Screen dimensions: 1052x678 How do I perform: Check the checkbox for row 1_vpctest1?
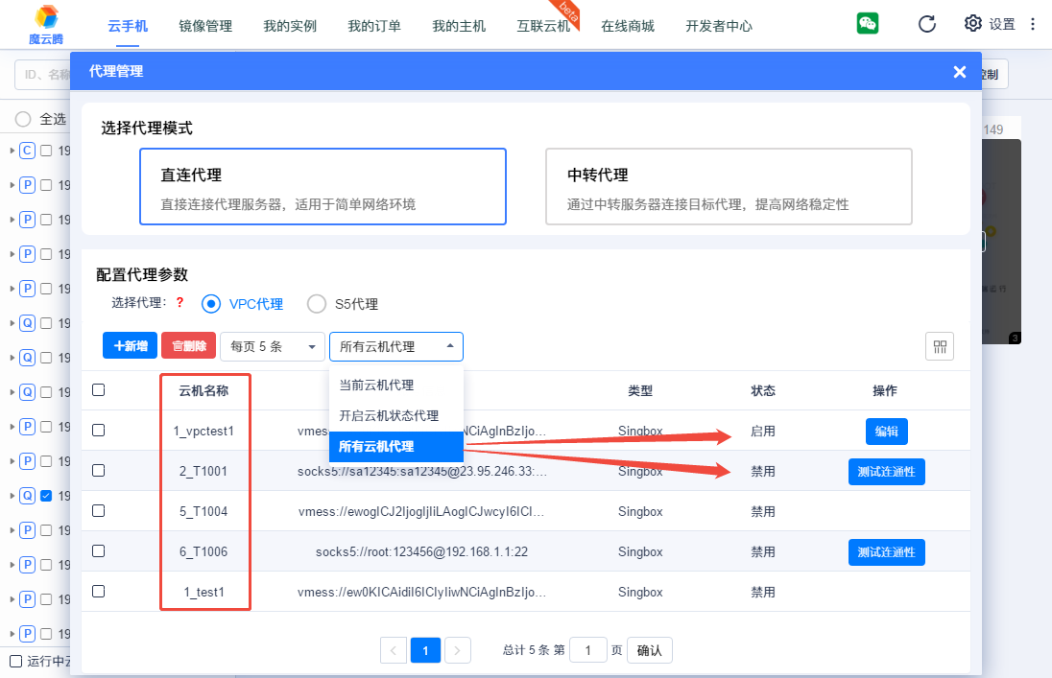pos(98,431)
